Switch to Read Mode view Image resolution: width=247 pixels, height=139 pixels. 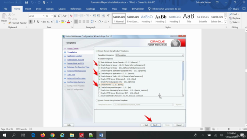click(201, 129)
